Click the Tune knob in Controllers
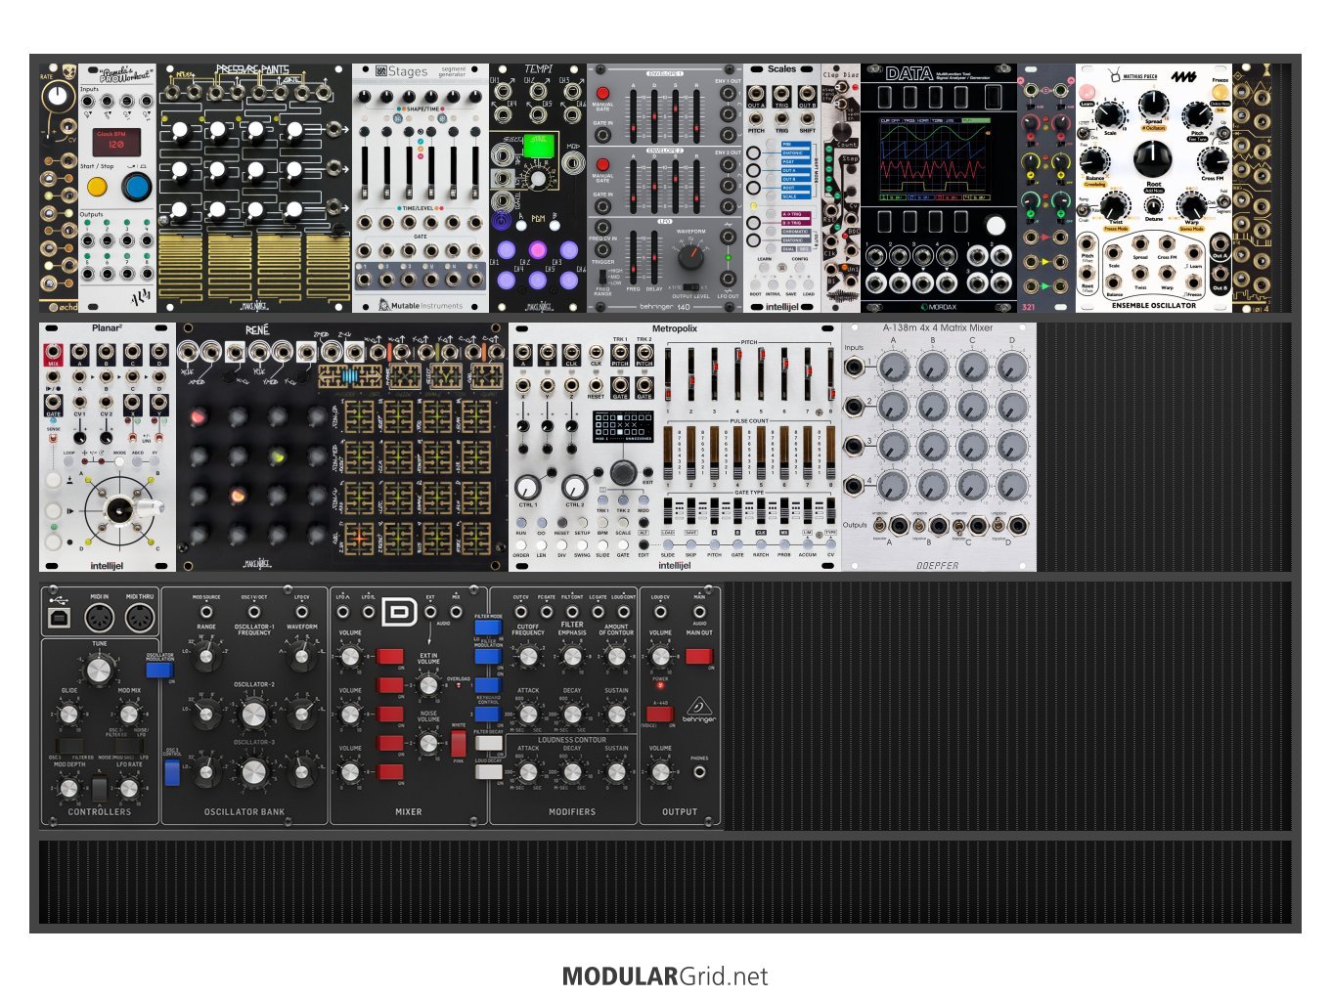The width and height of the screenshot is (1331, 997). click(x=99, y=670)
